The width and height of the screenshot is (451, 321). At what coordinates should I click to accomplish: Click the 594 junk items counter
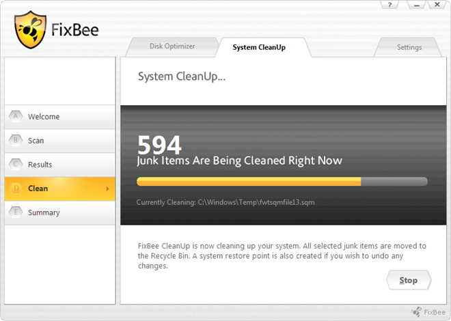(x=159, y=145)
